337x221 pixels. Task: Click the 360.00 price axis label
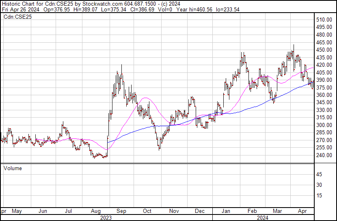324,95
